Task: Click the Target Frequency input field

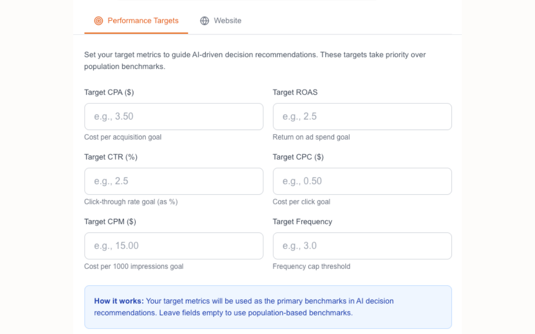Action: (x=362, y=246)
